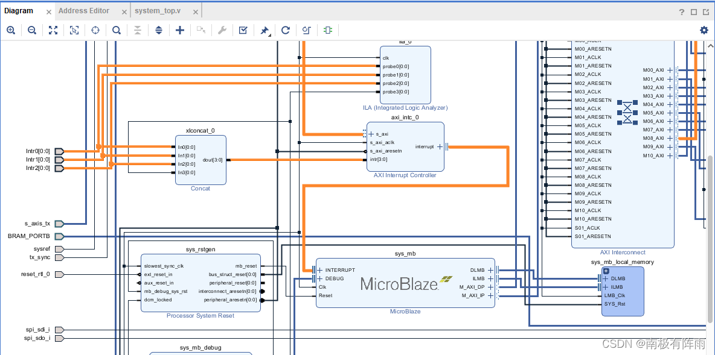Image resolution: width=715 pixels, height=355 pixels.
Task: Click the Autofit Selection crosshair icon
Action: click(95, 30)
